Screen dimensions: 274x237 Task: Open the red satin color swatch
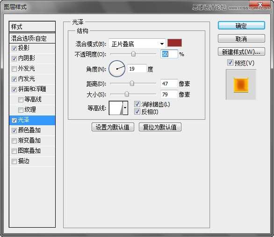pos(174,43)
